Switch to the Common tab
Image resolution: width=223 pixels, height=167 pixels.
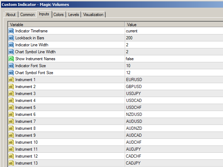[28, 15]
